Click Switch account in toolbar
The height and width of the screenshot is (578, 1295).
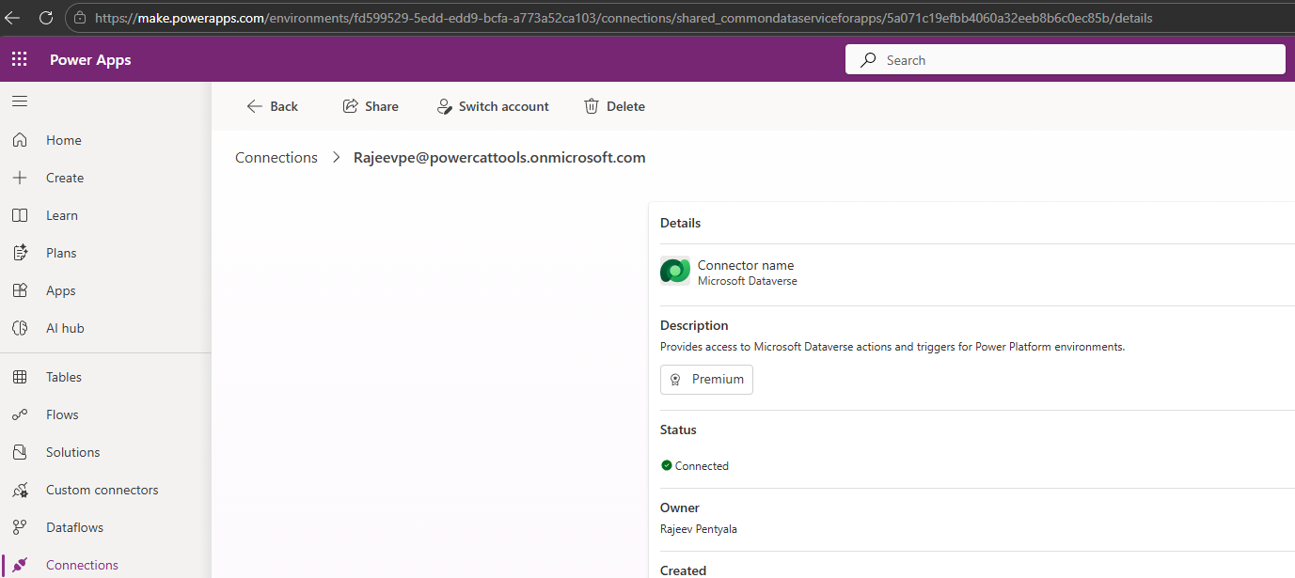pyautogui.click(x=493, y=106)
